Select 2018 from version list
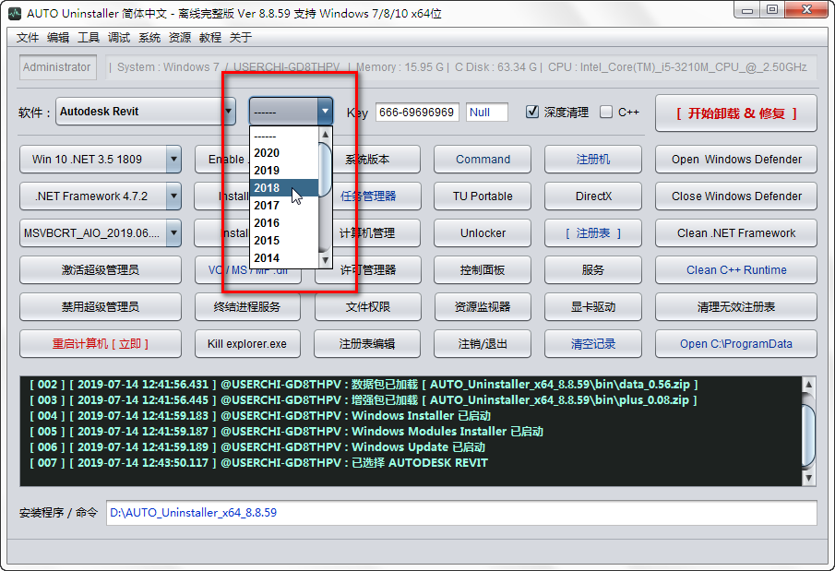 [284, 188]
